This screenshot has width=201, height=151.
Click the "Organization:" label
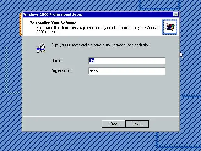point(61,71)
